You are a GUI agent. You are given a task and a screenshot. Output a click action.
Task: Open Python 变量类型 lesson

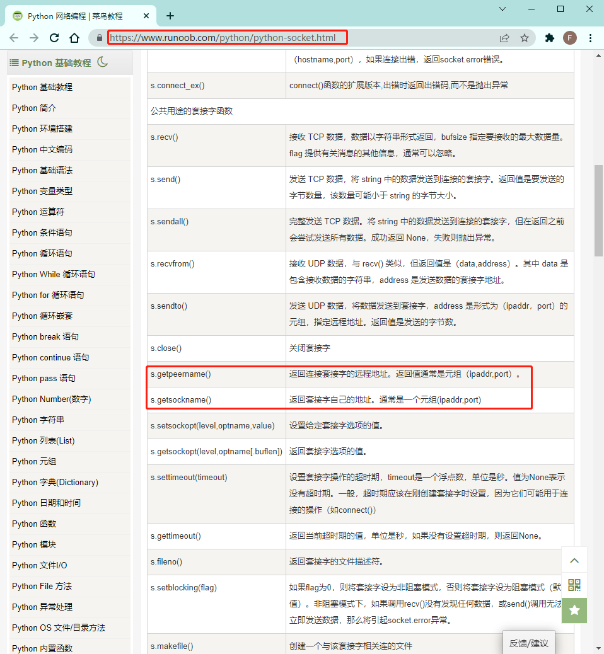(42, 191)
